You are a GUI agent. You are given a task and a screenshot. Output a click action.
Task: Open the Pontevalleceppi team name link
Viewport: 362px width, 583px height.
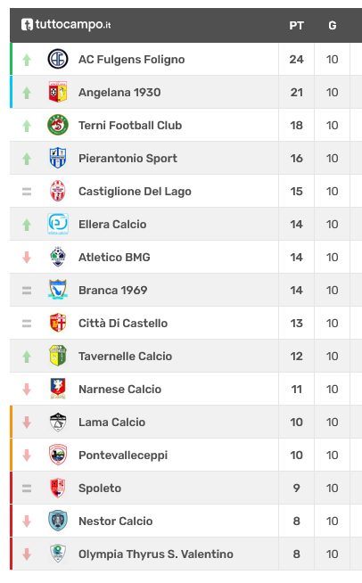click(123, 456)
